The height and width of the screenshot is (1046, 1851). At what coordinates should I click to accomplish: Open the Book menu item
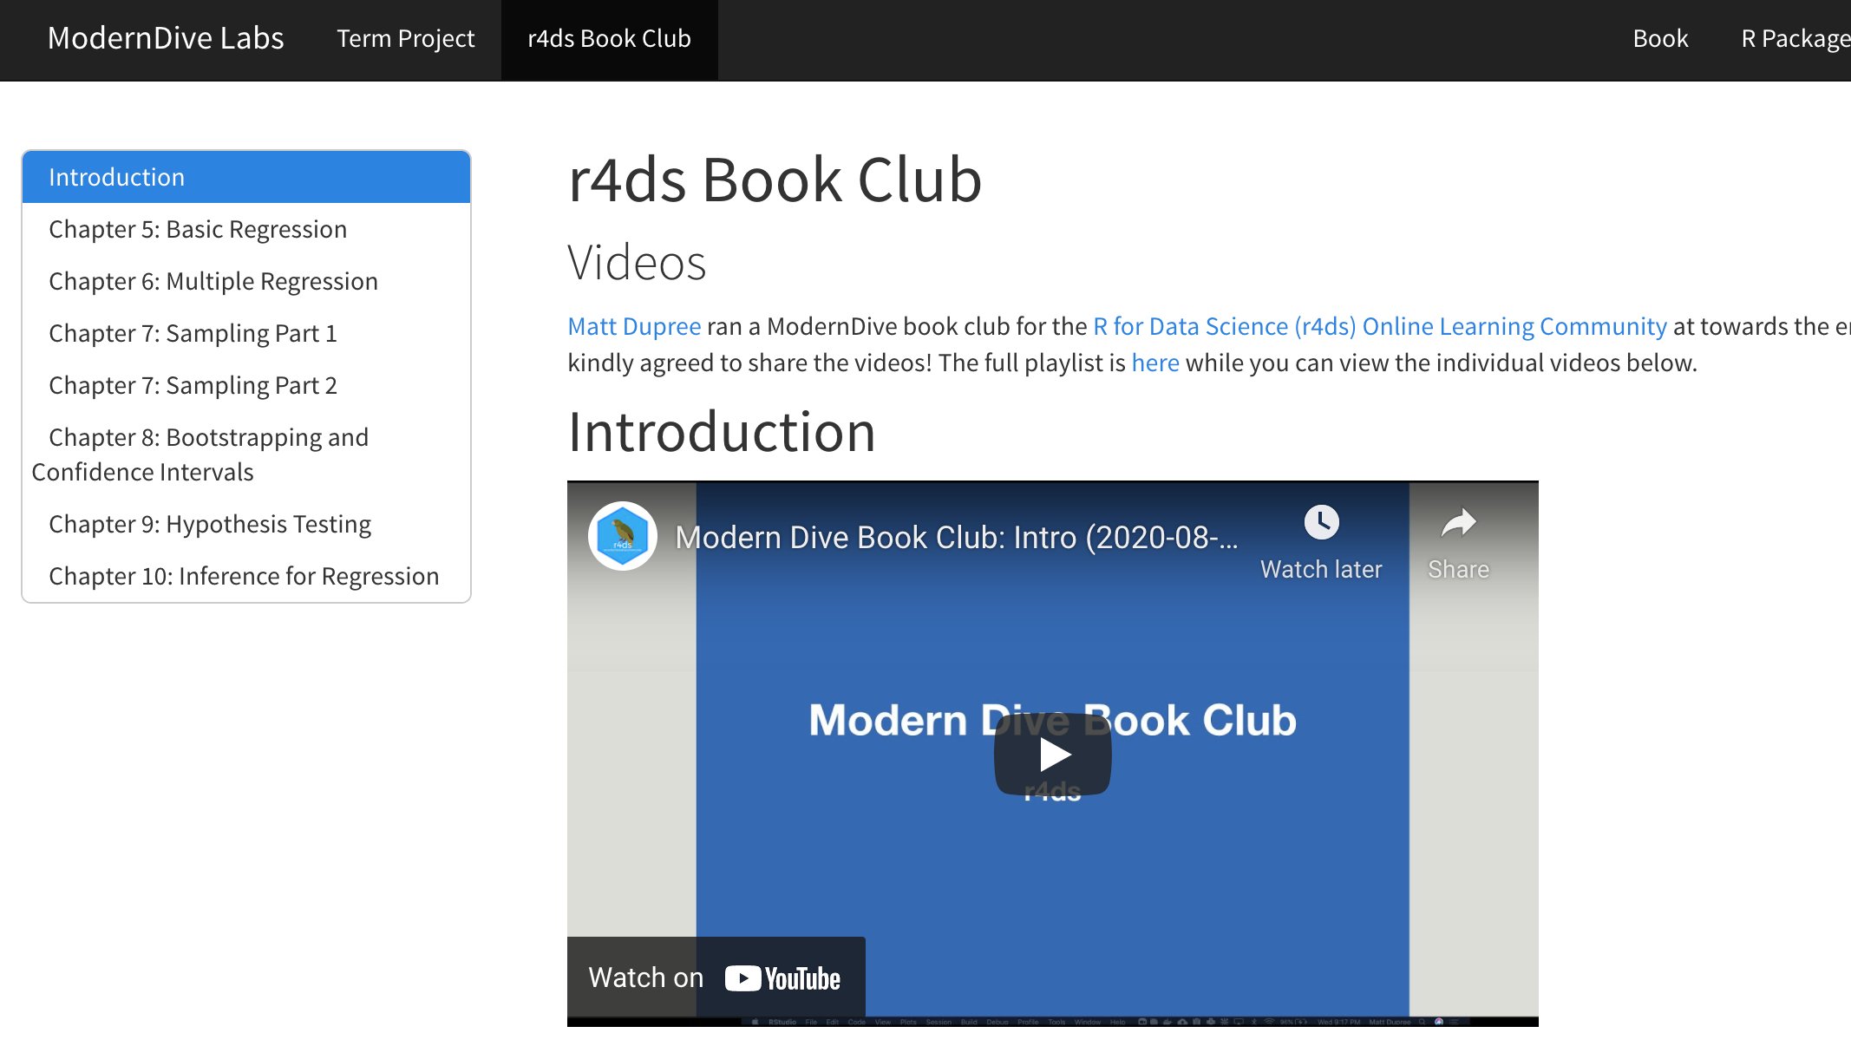point(1660,39)
